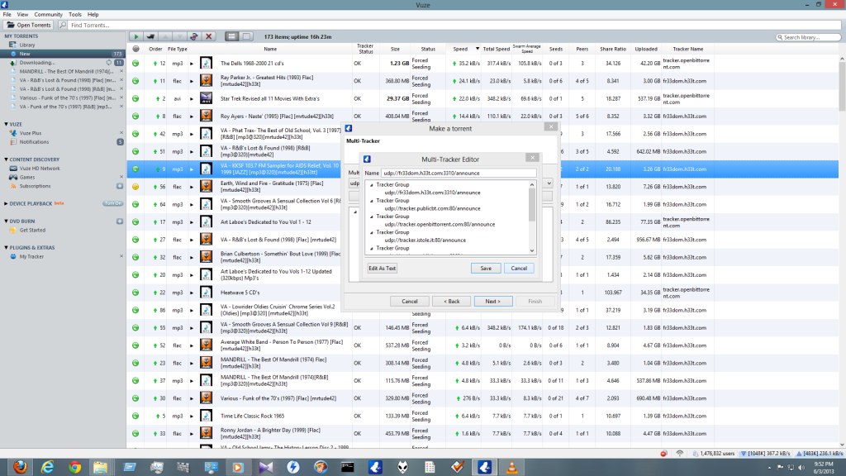Close the MANDRILL Best Of sidebar entry
The width and height of the screenshot is (846, 476).
[x=121, y=71]
